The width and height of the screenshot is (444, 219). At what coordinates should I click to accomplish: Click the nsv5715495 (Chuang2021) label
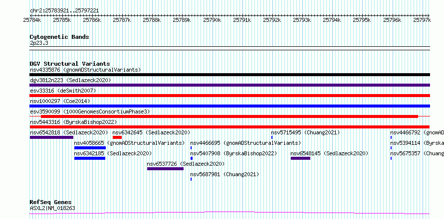coord(305,132)
